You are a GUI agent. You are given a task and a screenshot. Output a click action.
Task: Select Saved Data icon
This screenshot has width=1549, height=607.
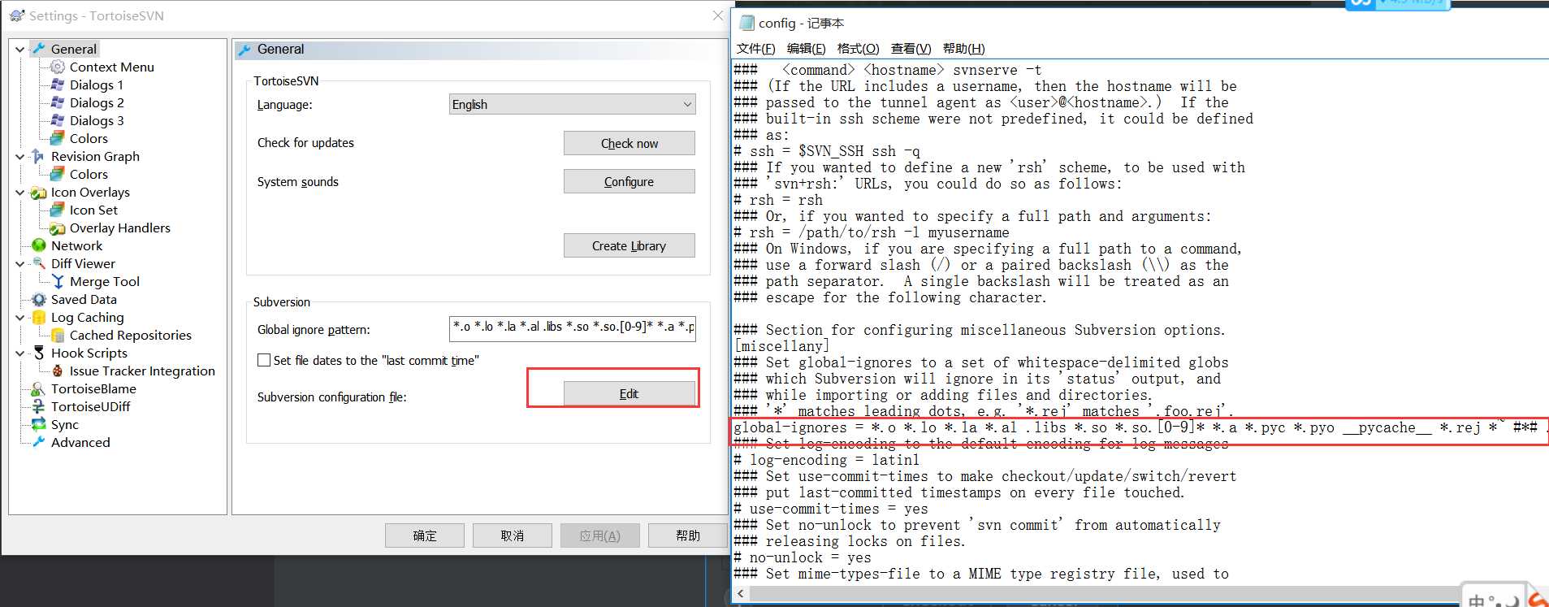tap(38, 299)
